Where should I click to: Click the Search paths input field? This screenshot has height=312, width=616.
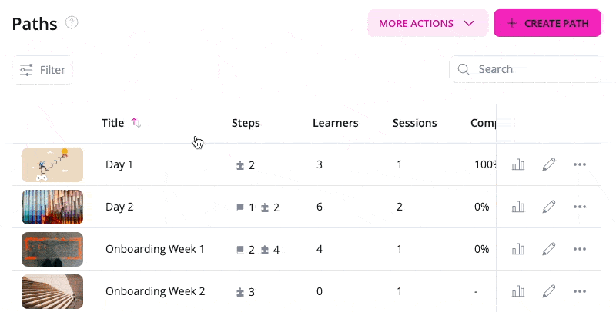(x=533, y=69)
